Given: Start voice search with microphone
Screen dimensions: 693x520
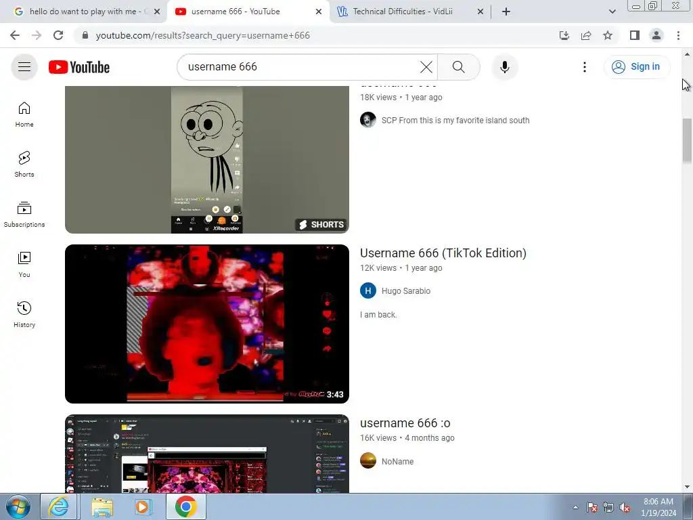Looking at the screenshot, I should pyautogui.click(x=505, y=67).
